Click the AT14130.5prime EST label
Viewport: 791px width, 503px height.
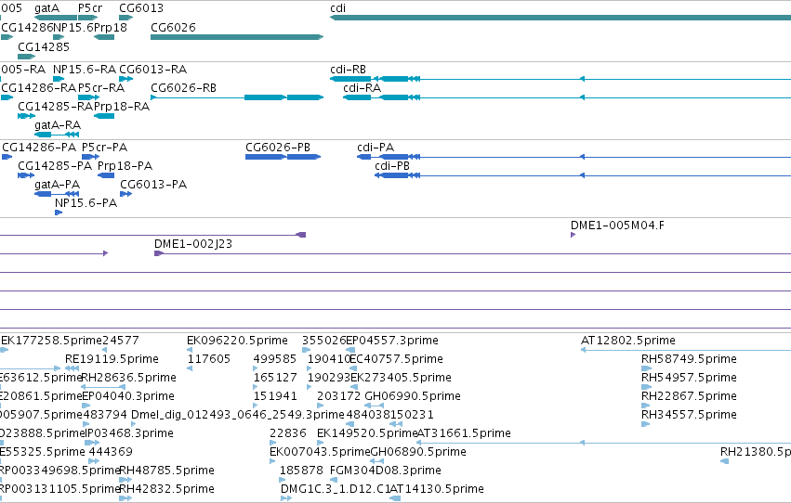437,489
